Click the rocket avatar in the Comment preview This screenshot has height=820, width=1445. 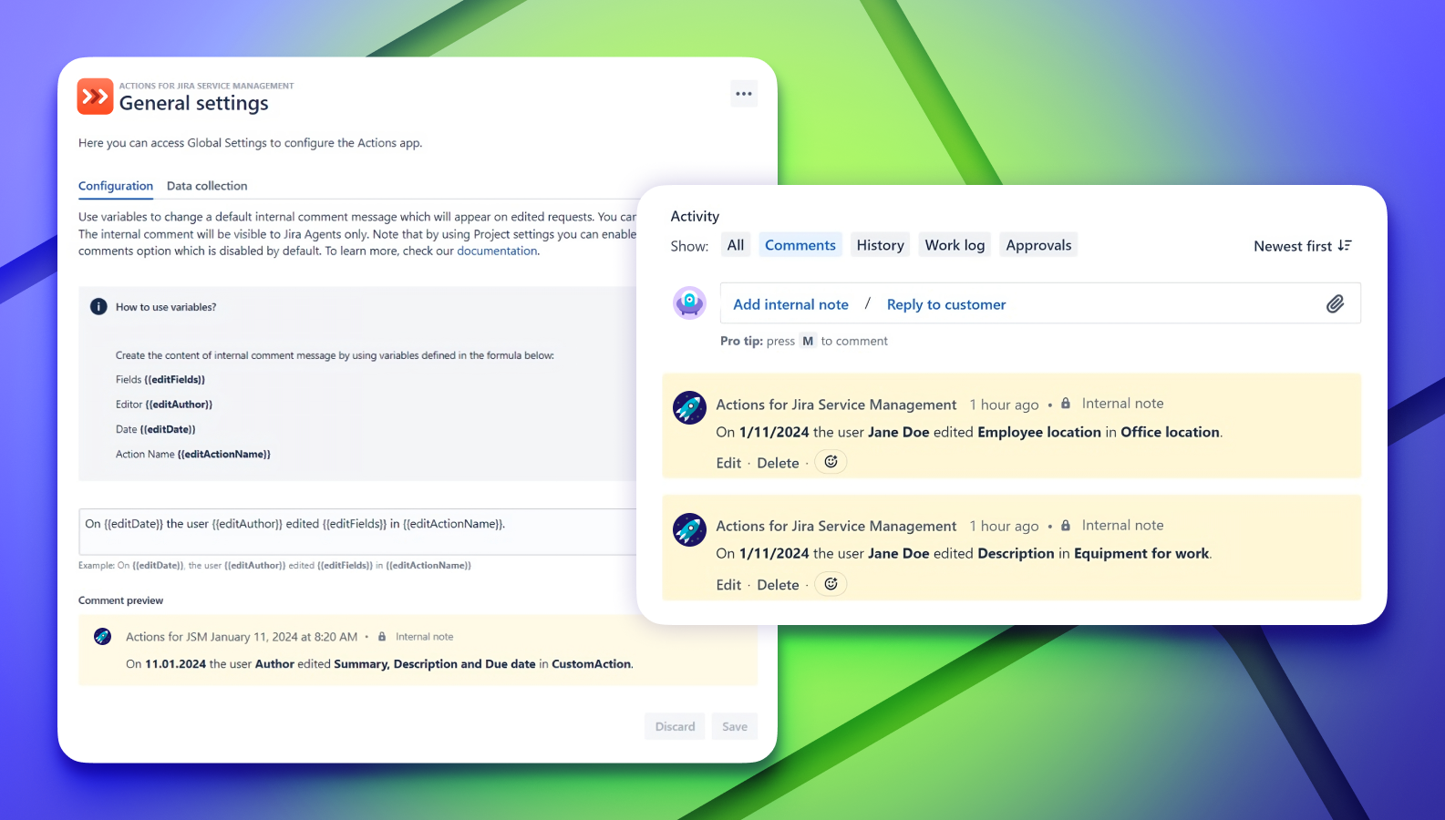point(102,637)
